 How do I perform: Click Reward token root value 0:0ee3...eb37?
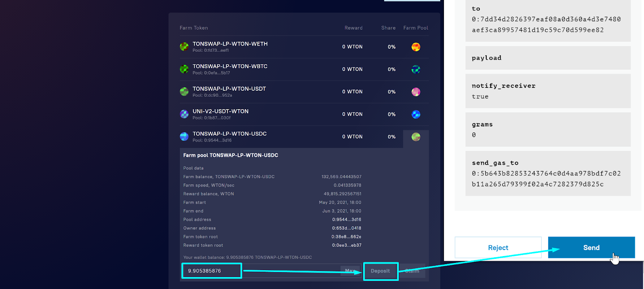pyautogui.click(x=347, y=245)
